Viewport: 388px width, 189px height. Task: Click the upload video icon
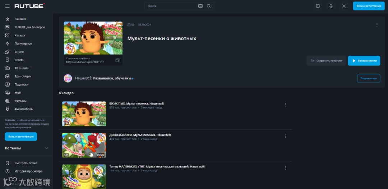[318, 6]
